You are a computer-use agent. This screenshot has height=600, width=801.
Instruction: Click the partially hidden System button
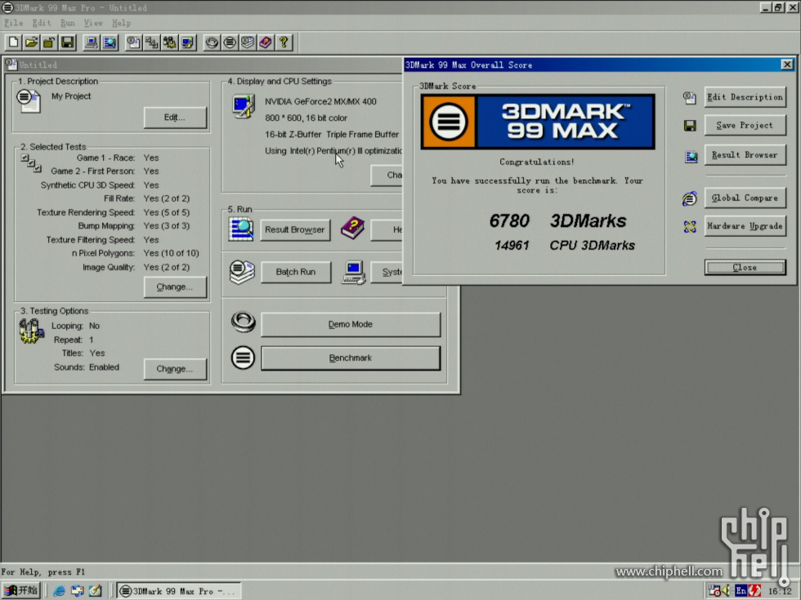tap(387, 272)
